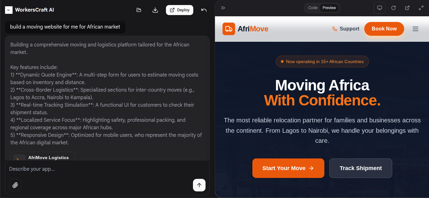The width and height of the screenshot is (429, 198).
Task: Click the undo arrow icon
Action: 204,10
